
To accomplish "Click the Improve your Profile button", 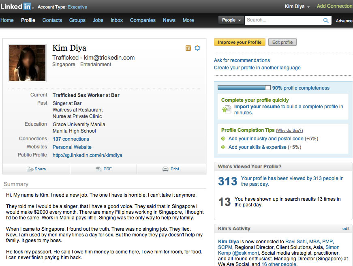I will (240, 42).
